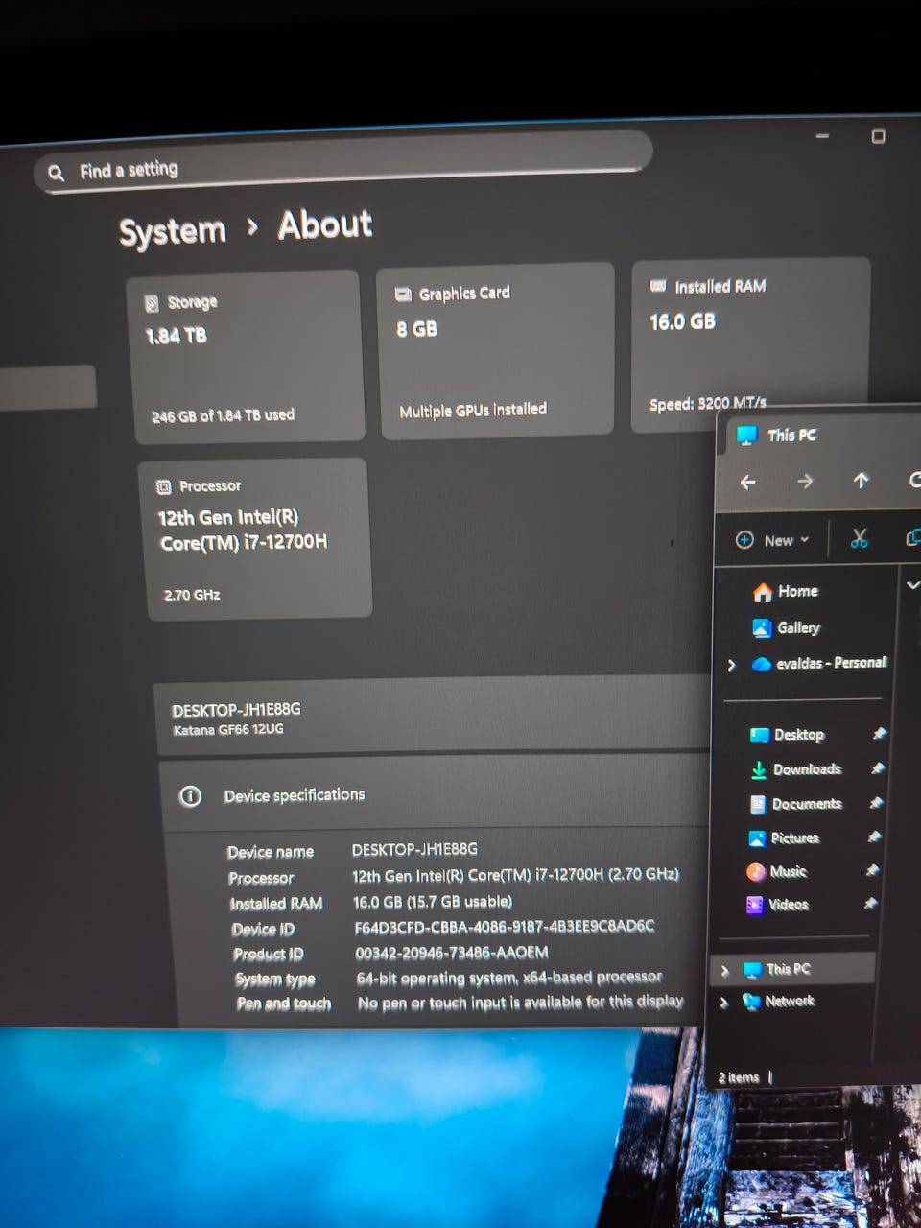The image size is (921, 1228).
Task: Click the Cut scissors icon in File Explorer
Action: pos(859,538)
